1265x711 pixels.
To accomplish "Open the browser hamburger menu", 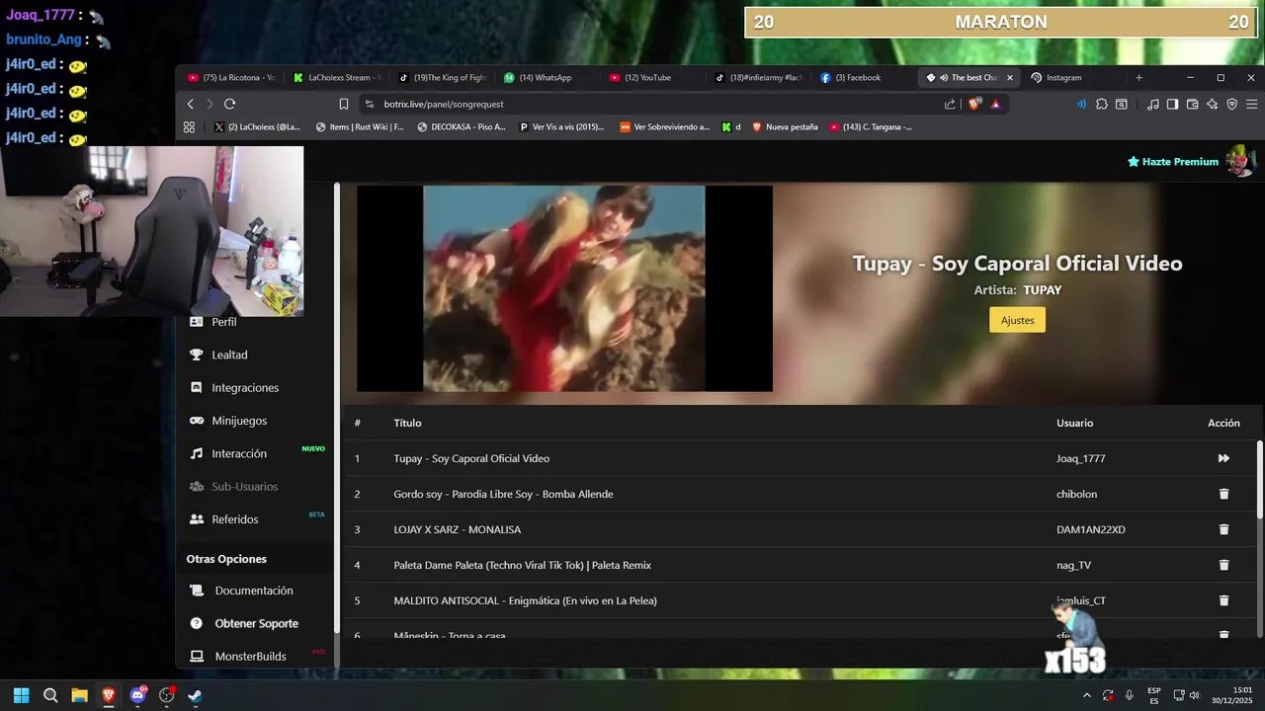I will point(1252,104).
